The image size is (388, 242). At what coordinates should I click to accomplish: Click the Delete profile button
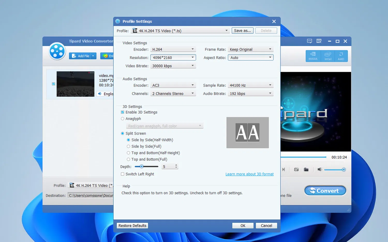(x=266, y=31)
